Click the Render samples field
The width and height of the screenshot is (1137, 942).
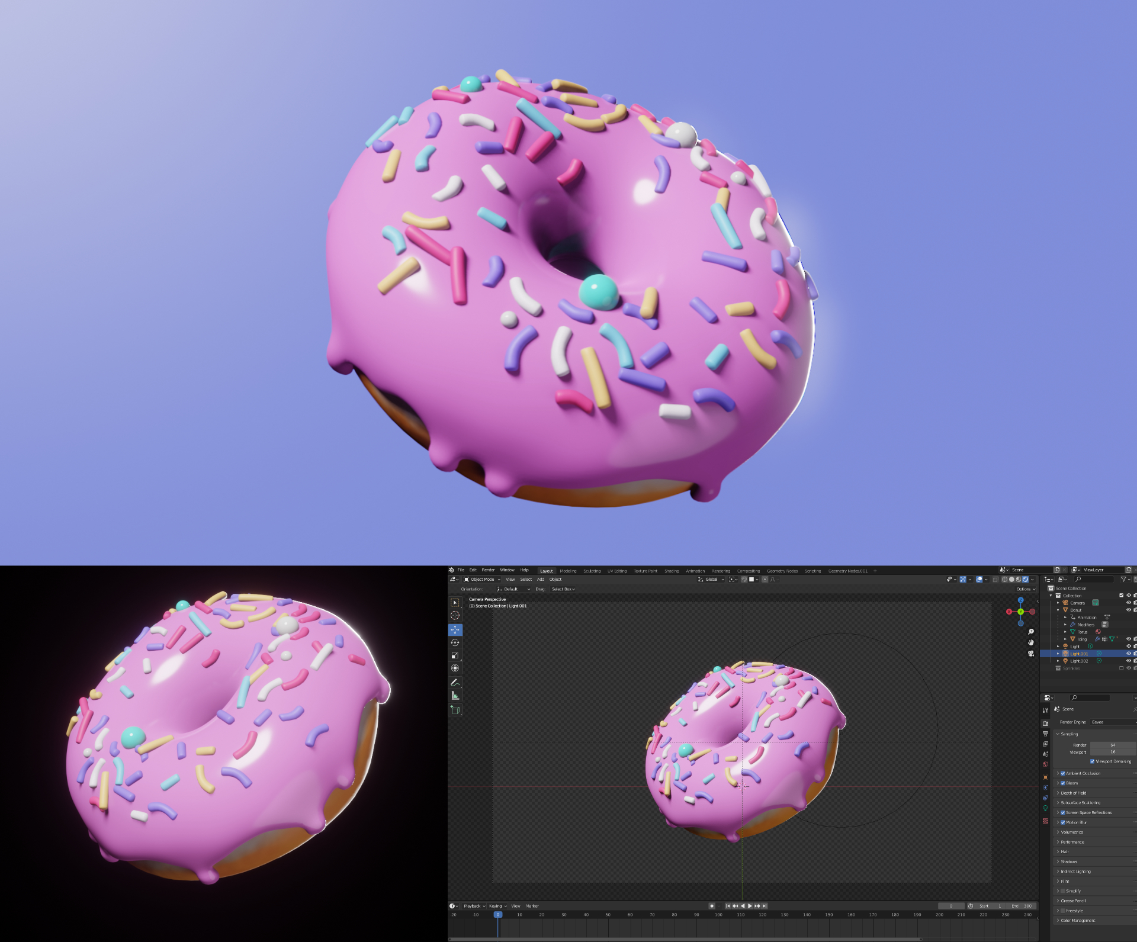coord(1113,745)
